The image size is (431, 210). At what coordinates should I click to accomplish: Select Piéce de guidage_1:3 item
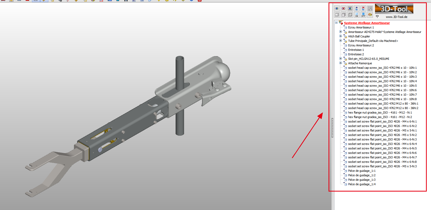click(x=362, y=180)
